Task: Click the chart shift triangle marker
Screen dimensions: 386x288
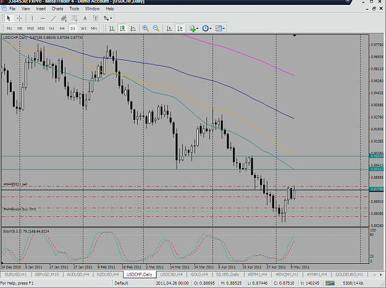Action: pyautogui.click(x=295, y=36)
